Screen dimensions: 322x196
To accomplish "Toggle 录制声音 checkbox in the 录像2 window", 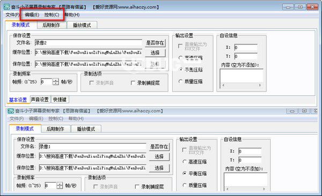I will pos(92,83).
